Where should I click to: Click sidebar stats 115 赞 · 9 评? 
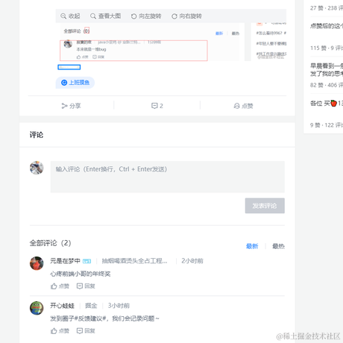327,48
